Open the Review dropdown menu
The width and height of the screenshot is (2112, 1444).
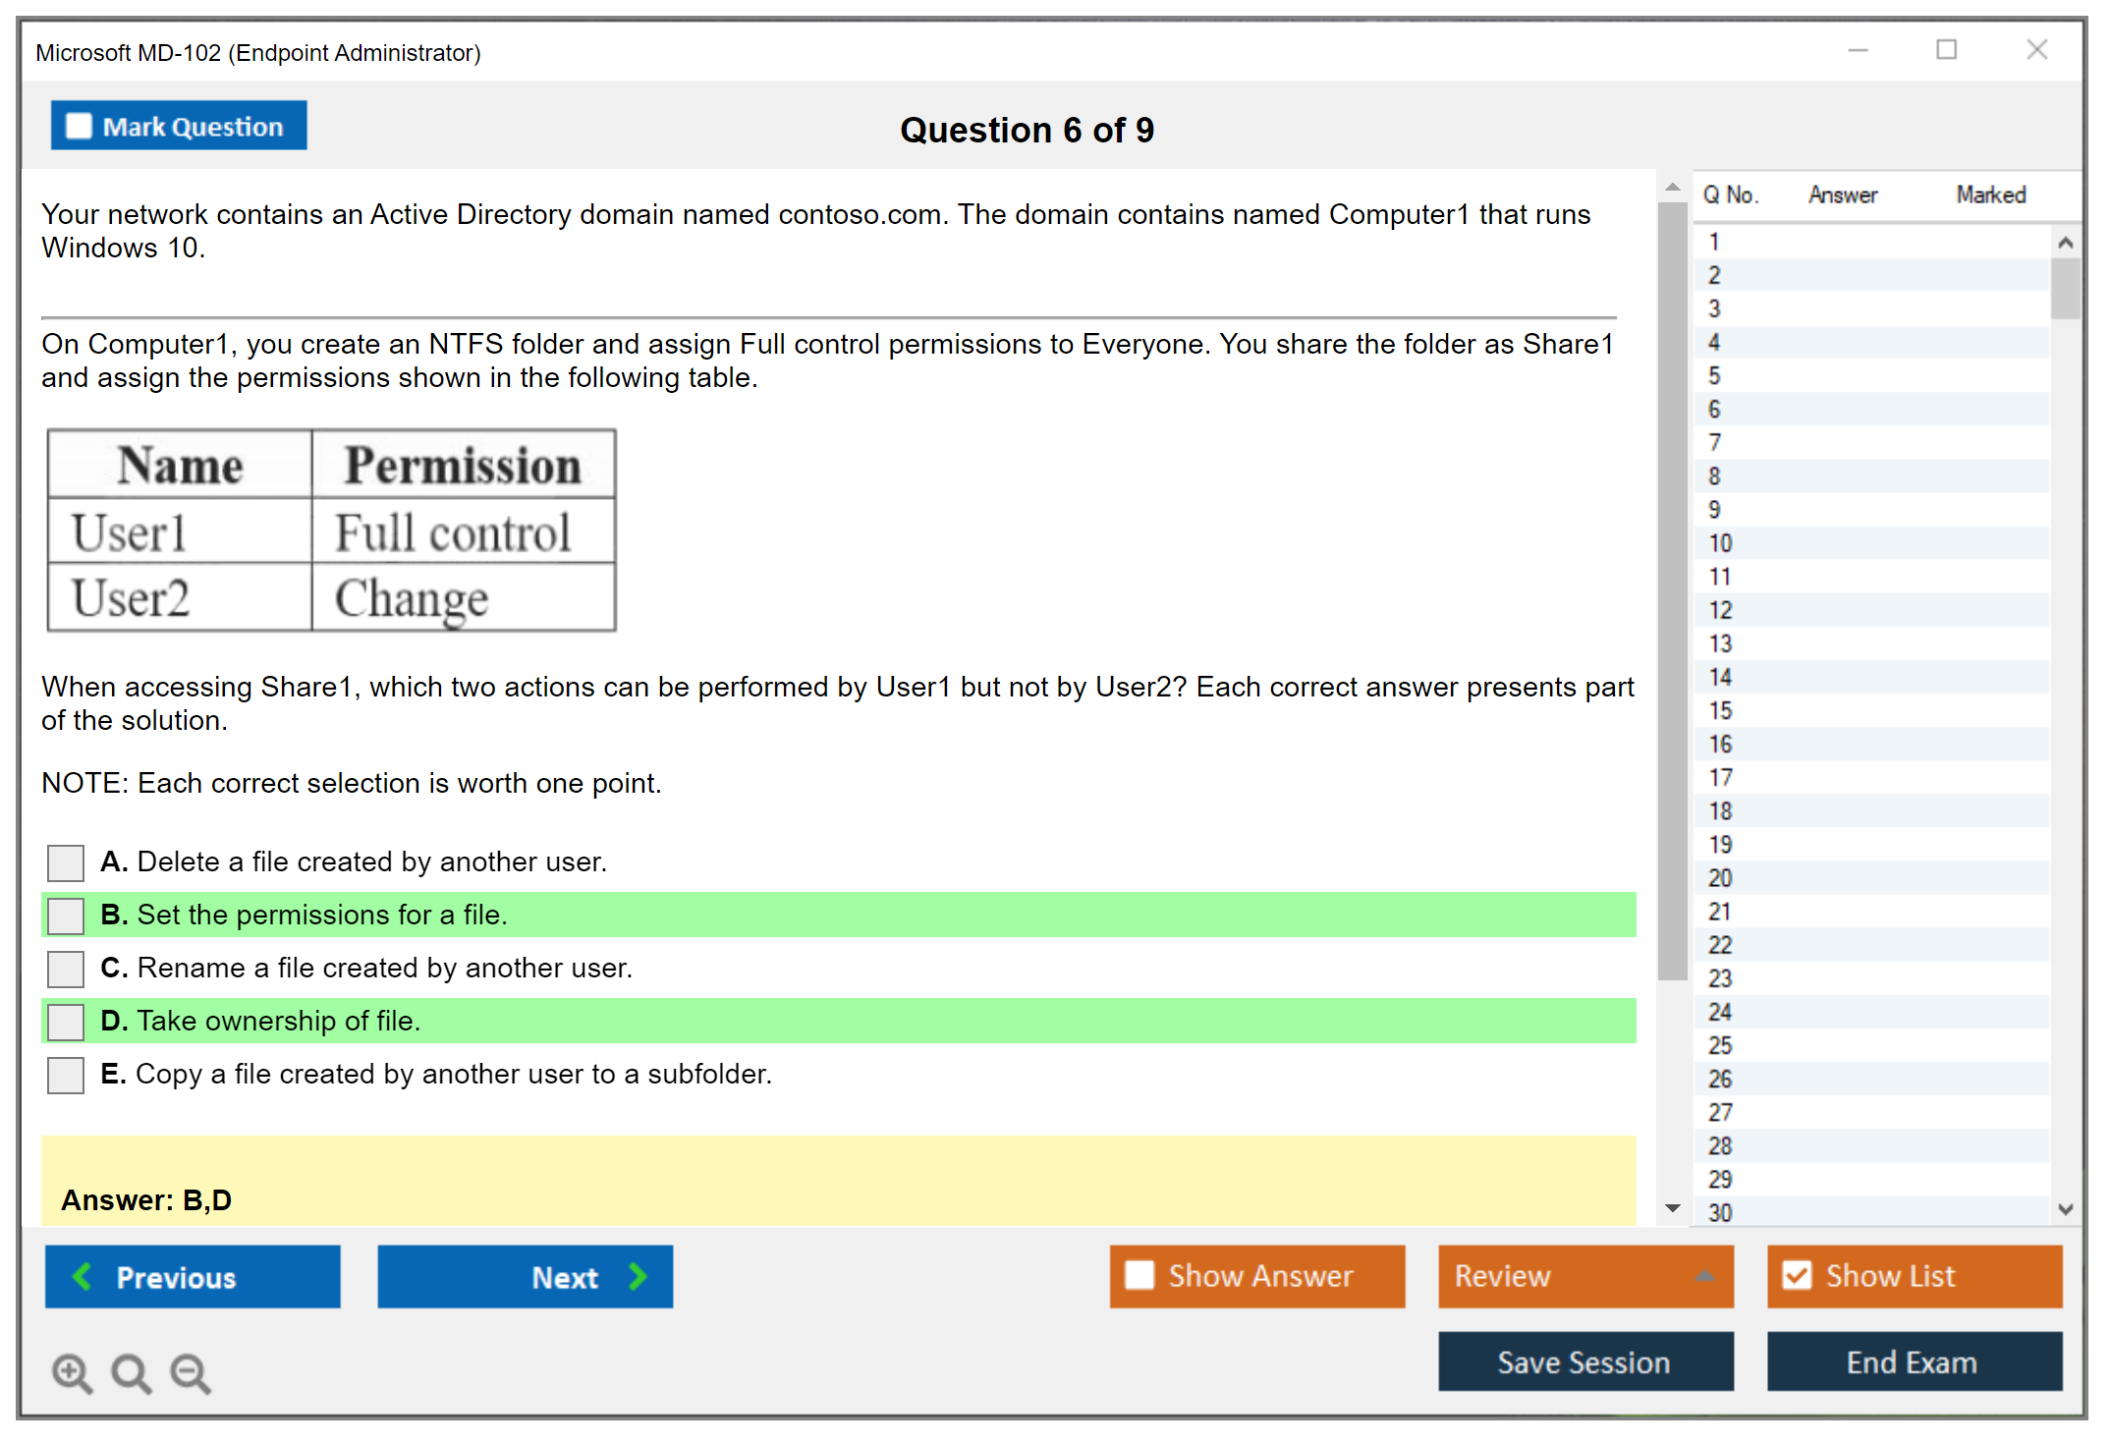pyautogui.click(x=1585, y=1276)
